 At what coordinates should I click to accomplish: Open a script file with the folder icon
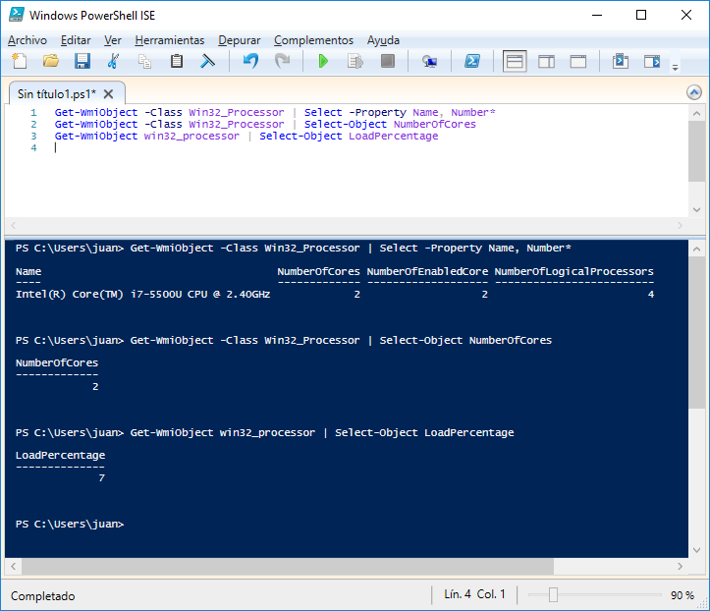51,61
